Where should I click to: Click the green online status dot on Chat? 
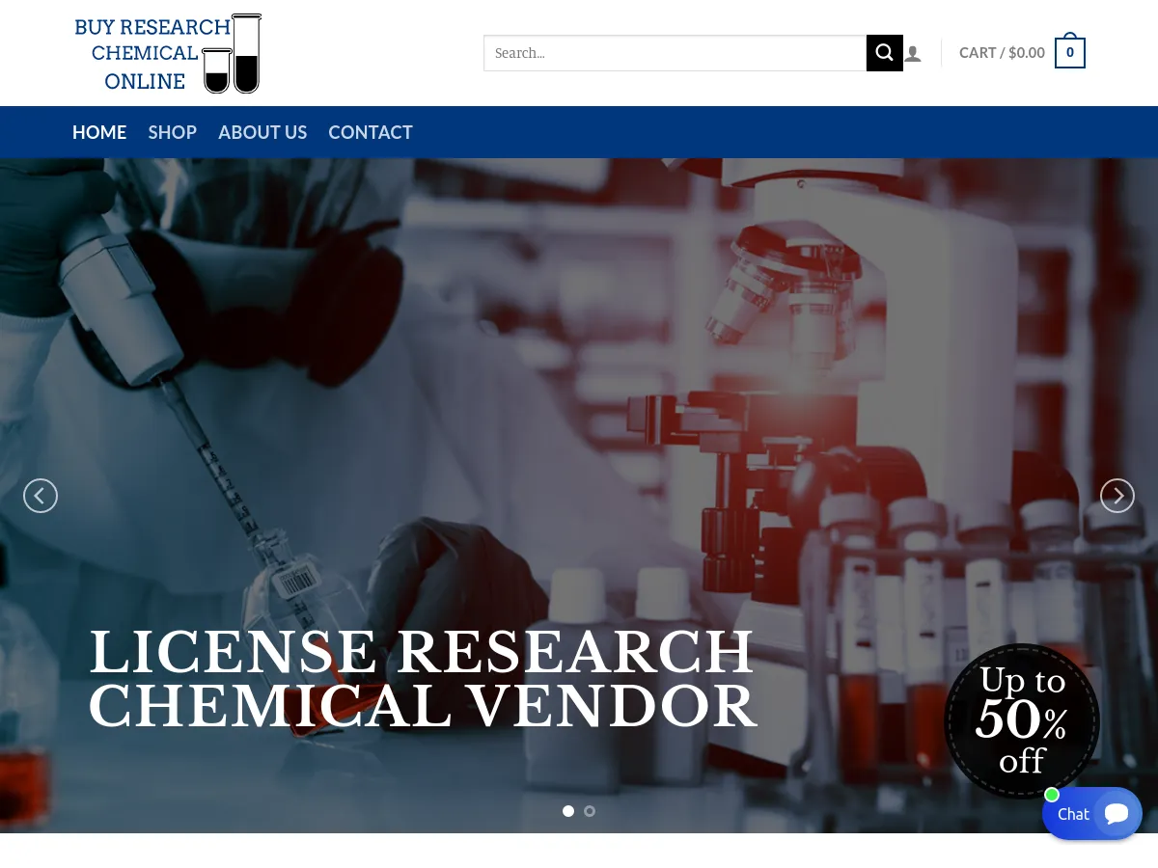[x=1052, y=795]
